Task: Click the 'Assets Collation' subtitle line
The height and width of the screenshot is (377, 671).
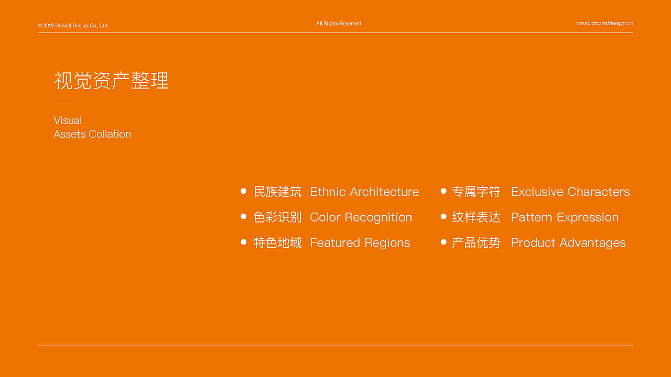Action: click(x=92, y=134)
